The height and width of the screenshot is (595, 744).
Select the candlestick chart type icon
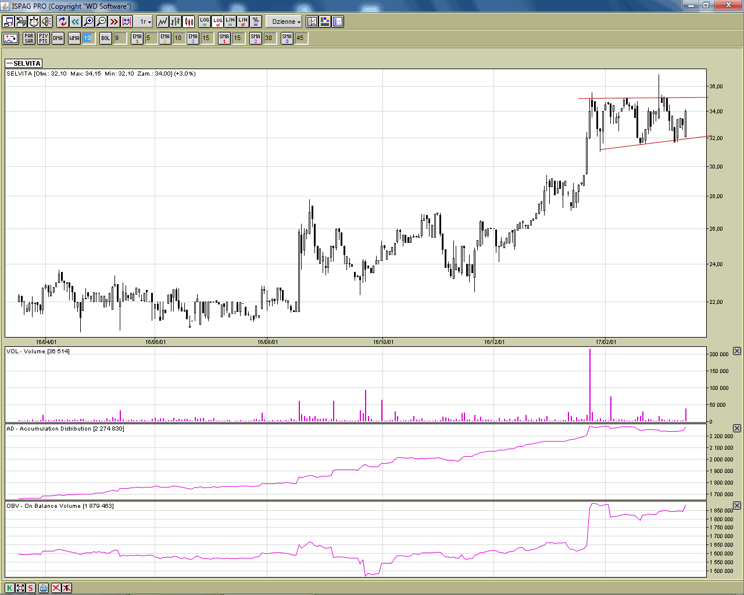click(x=189, y=21)
